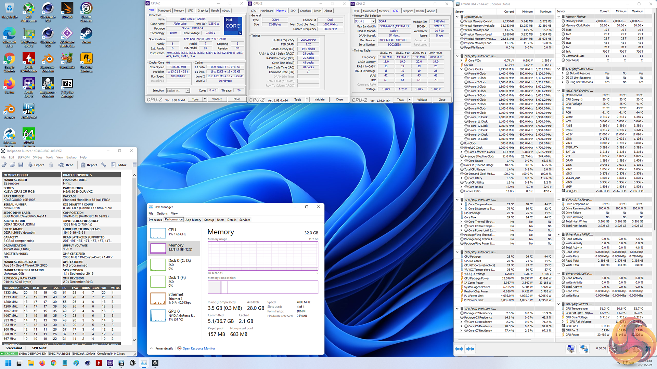This screenshot has height=369, width=657.
Task: Collapse the Core Clocks tree node
Action: (x=461, y=69)
